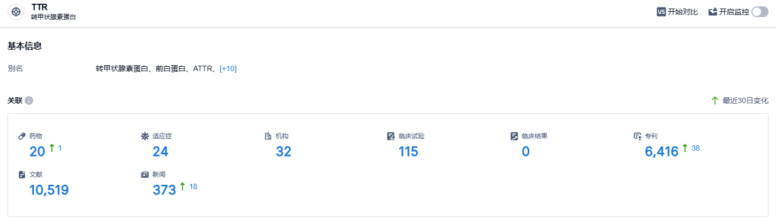Viewport: 776px width, 219px height.
Task: Click the 32 organizations count
Action: pyautogui.click(x=284, y=152)
